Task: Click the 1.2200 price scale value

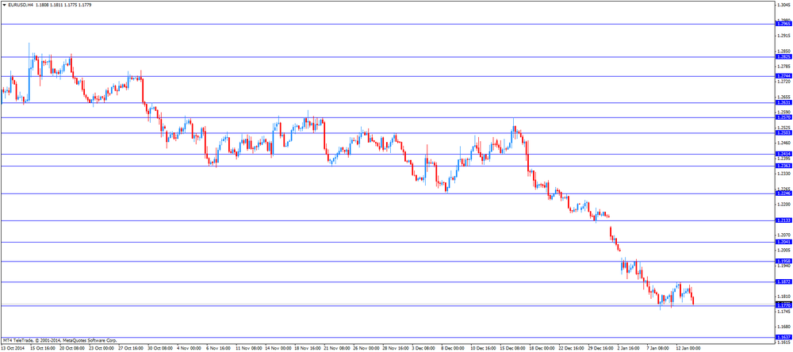Action: tap(784, 205)
